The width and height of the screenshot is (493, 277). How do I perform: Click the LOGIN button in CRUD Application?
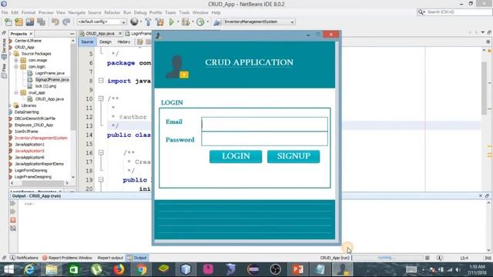point(236,156)
